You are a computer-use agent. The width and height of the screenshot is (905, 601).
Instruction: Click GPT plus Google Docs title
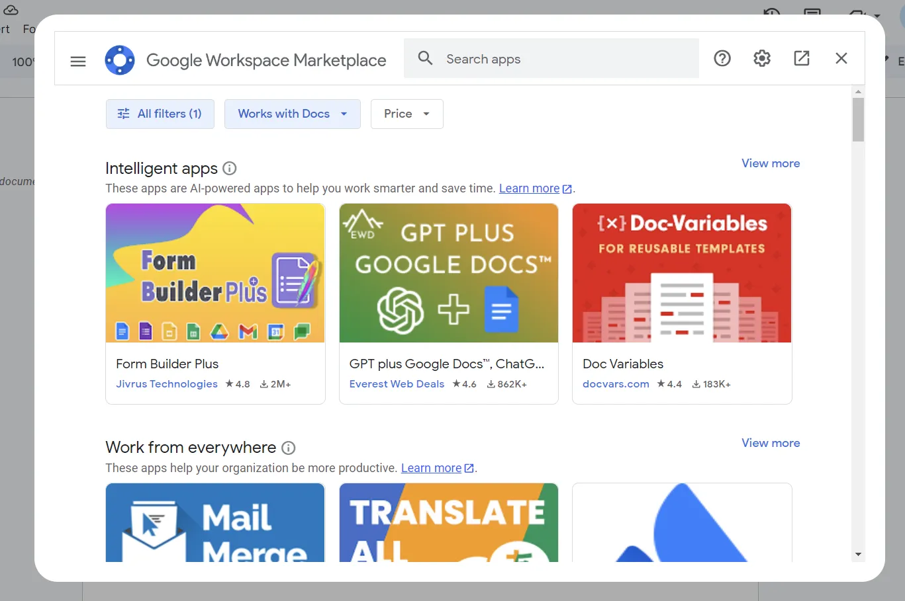(447, 364)
